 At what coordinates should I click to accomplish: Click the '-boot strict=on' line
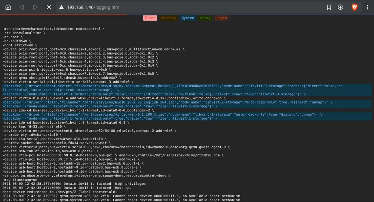20,45
